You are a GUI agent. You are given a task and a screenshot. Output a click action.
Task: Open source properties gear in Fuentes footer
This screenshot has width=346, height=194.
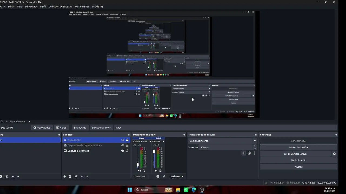pos(76,176)
